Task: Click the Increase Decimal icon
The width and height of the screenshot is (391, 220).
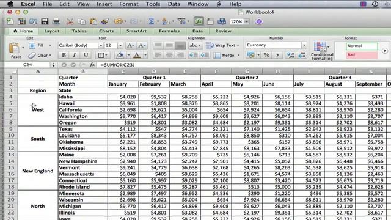Action: 291,55
